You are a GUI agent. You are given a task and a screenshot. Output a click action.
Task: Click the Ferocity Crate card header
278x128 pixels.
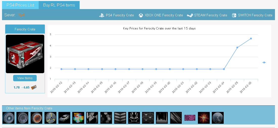(x=25, y=29)
